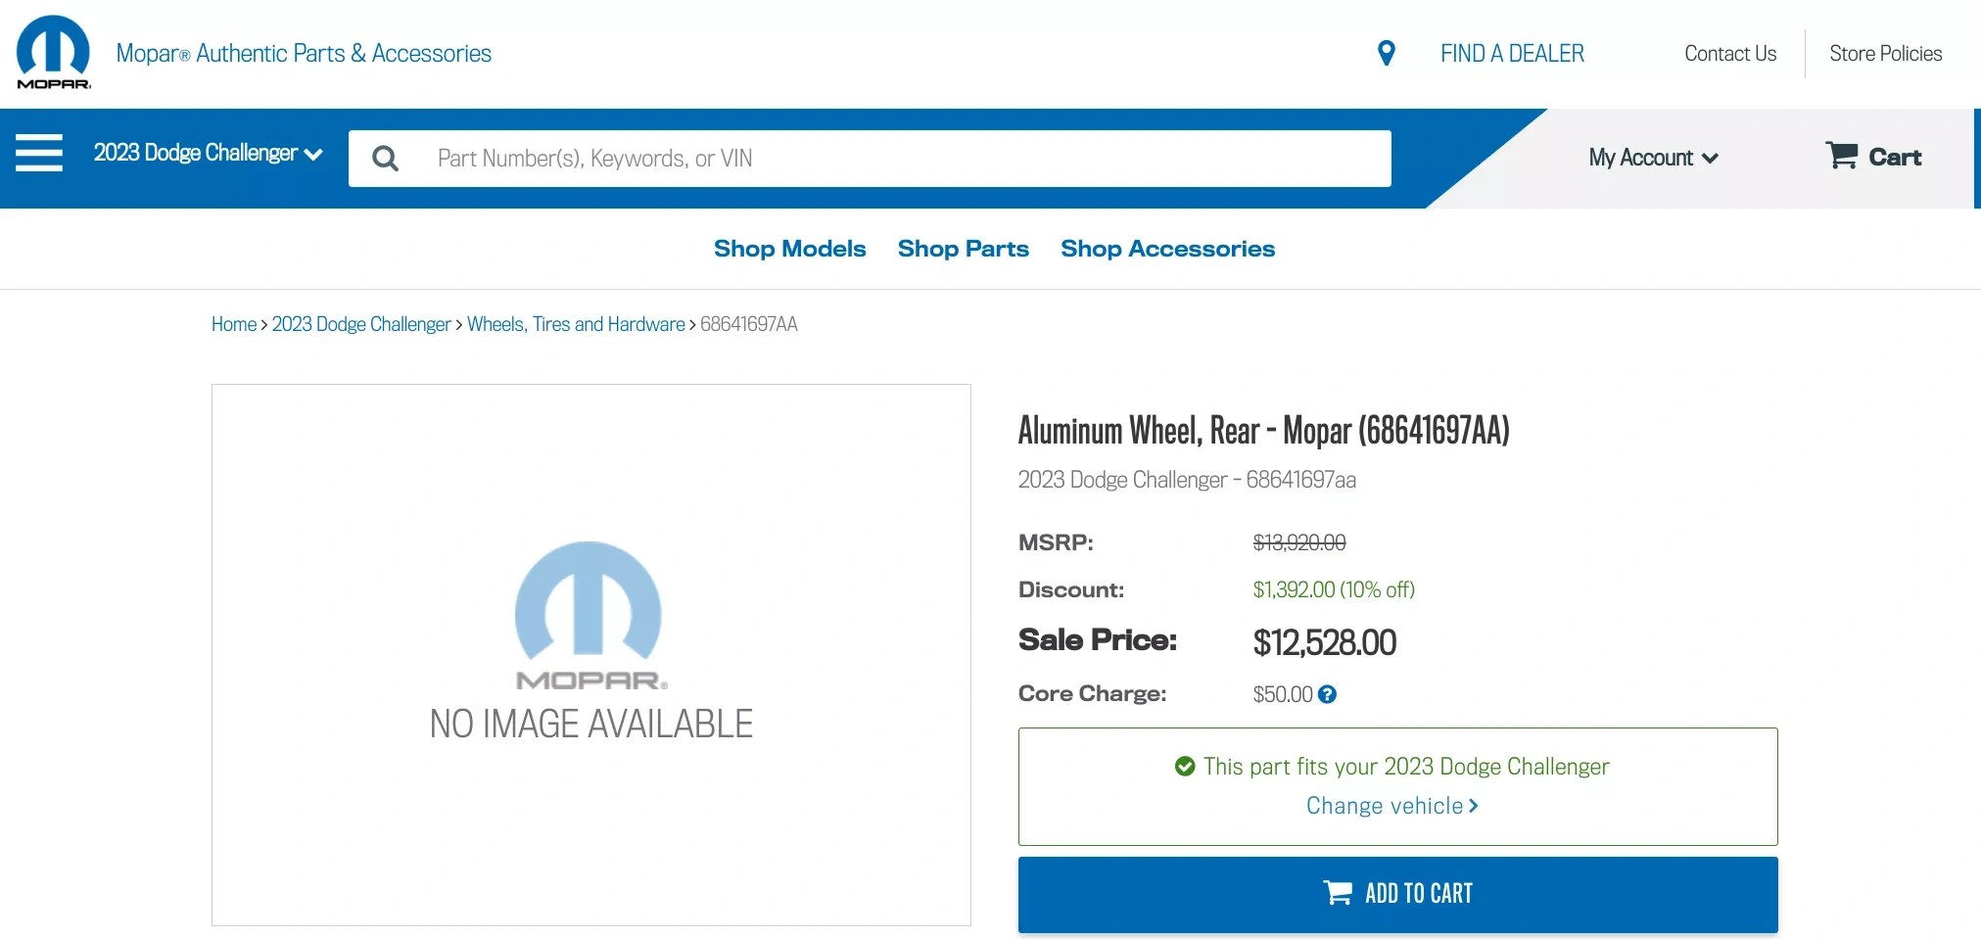The image size is (1981, 939).
Task: Click the green fitment checkmark icon
Action: click(x=1185, y=767)
